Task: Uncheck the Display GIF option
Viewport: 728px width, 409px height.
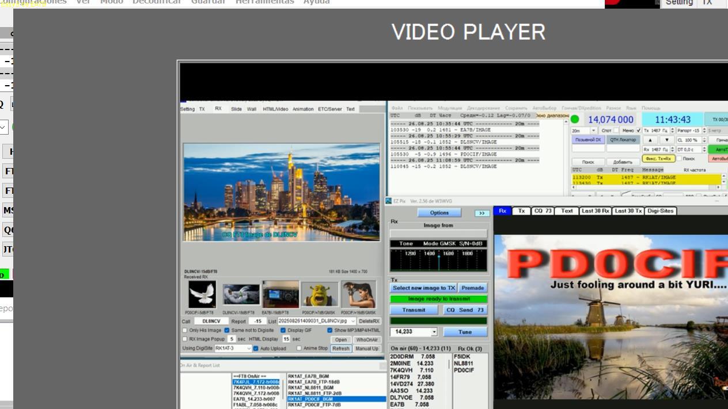Action: point(283,330)
